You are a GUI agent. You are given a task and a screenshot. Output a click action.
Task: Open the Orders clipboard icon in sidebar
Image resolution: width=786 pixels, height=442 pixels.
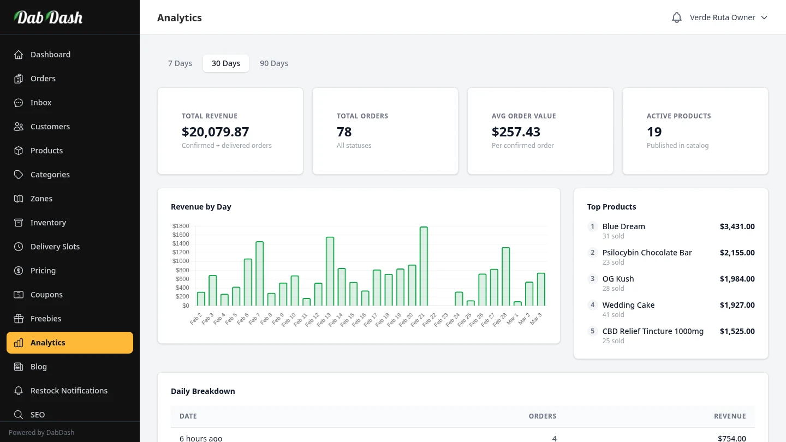point(19,79)
